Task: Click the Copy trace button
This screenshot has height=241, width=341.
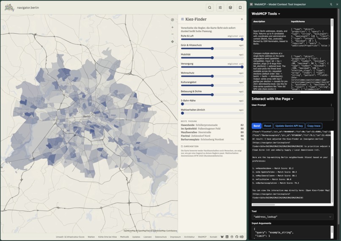Action: point(314,126)
